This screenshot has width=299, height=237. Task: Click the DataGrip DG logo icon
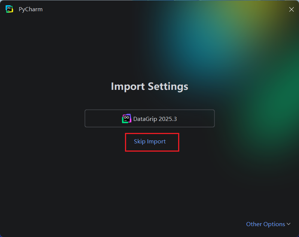126,118
